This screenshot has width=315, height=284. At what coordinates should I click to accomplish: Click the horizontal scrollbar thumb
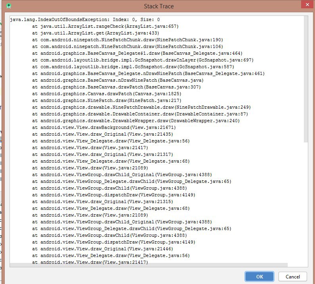point(149,265)
